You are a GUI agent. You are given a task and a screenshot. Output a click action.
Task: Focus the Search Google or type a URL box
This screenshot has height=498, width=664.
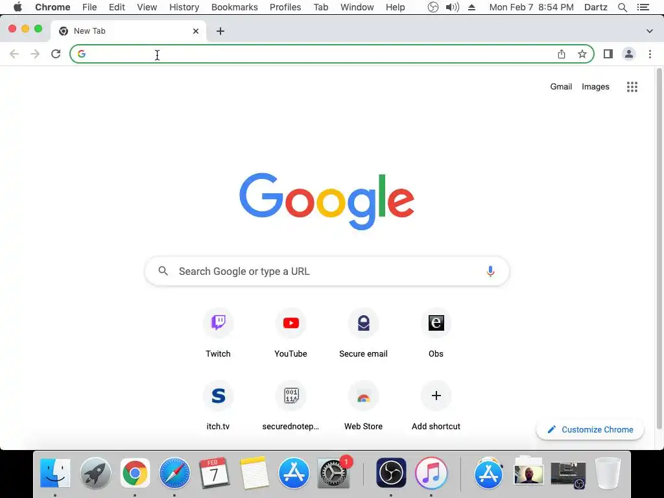pyautogui.click(x=327, y=271)
